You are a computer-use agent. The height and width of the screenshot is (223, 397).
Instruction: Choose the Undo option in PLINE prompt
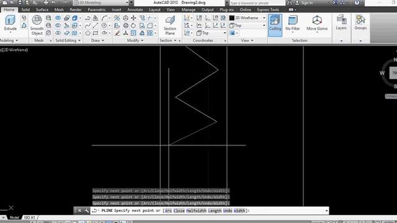pyautogui.click(x=228, y=211)
